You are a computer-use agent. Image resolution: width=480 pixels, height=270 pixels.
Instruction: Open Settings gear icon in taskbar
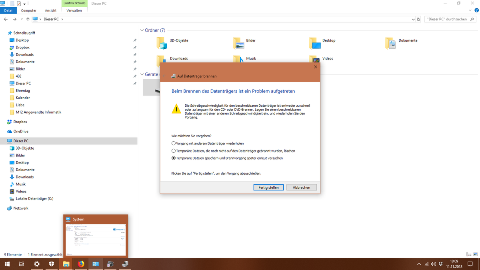37,264
